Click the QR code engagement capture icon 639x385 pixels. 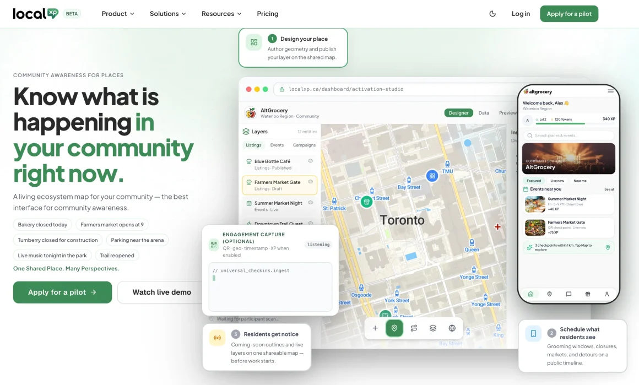coord(214,245)
